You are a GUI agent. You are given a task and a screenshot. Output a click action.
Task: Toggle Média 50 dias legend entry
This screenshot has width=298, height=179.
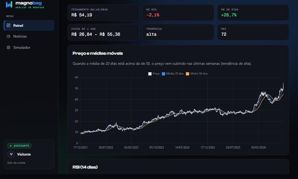[197, 74]
